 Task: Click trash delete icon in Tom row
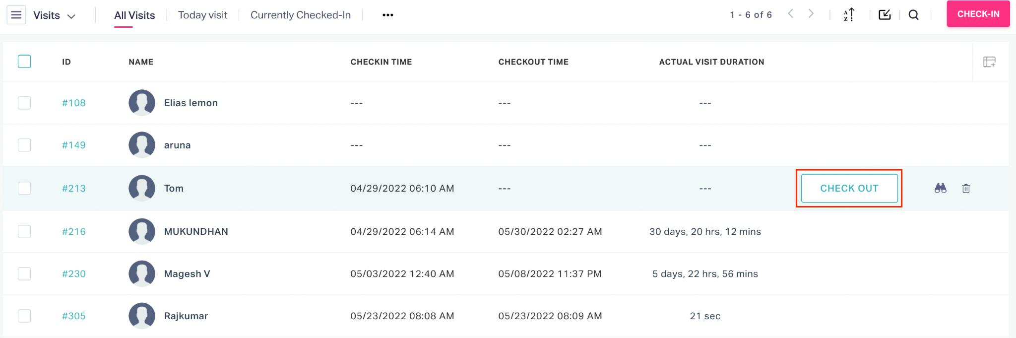point(966,188)
